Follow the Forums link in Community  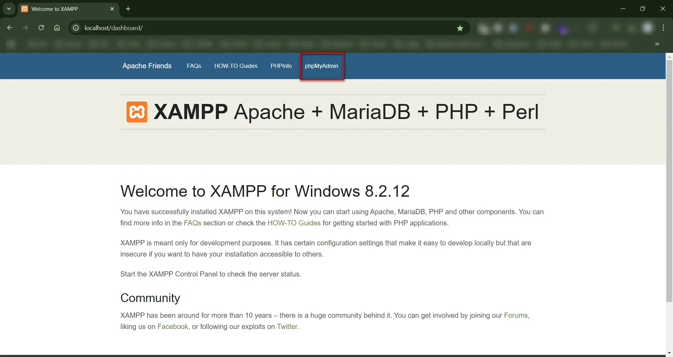pos(516,315)
